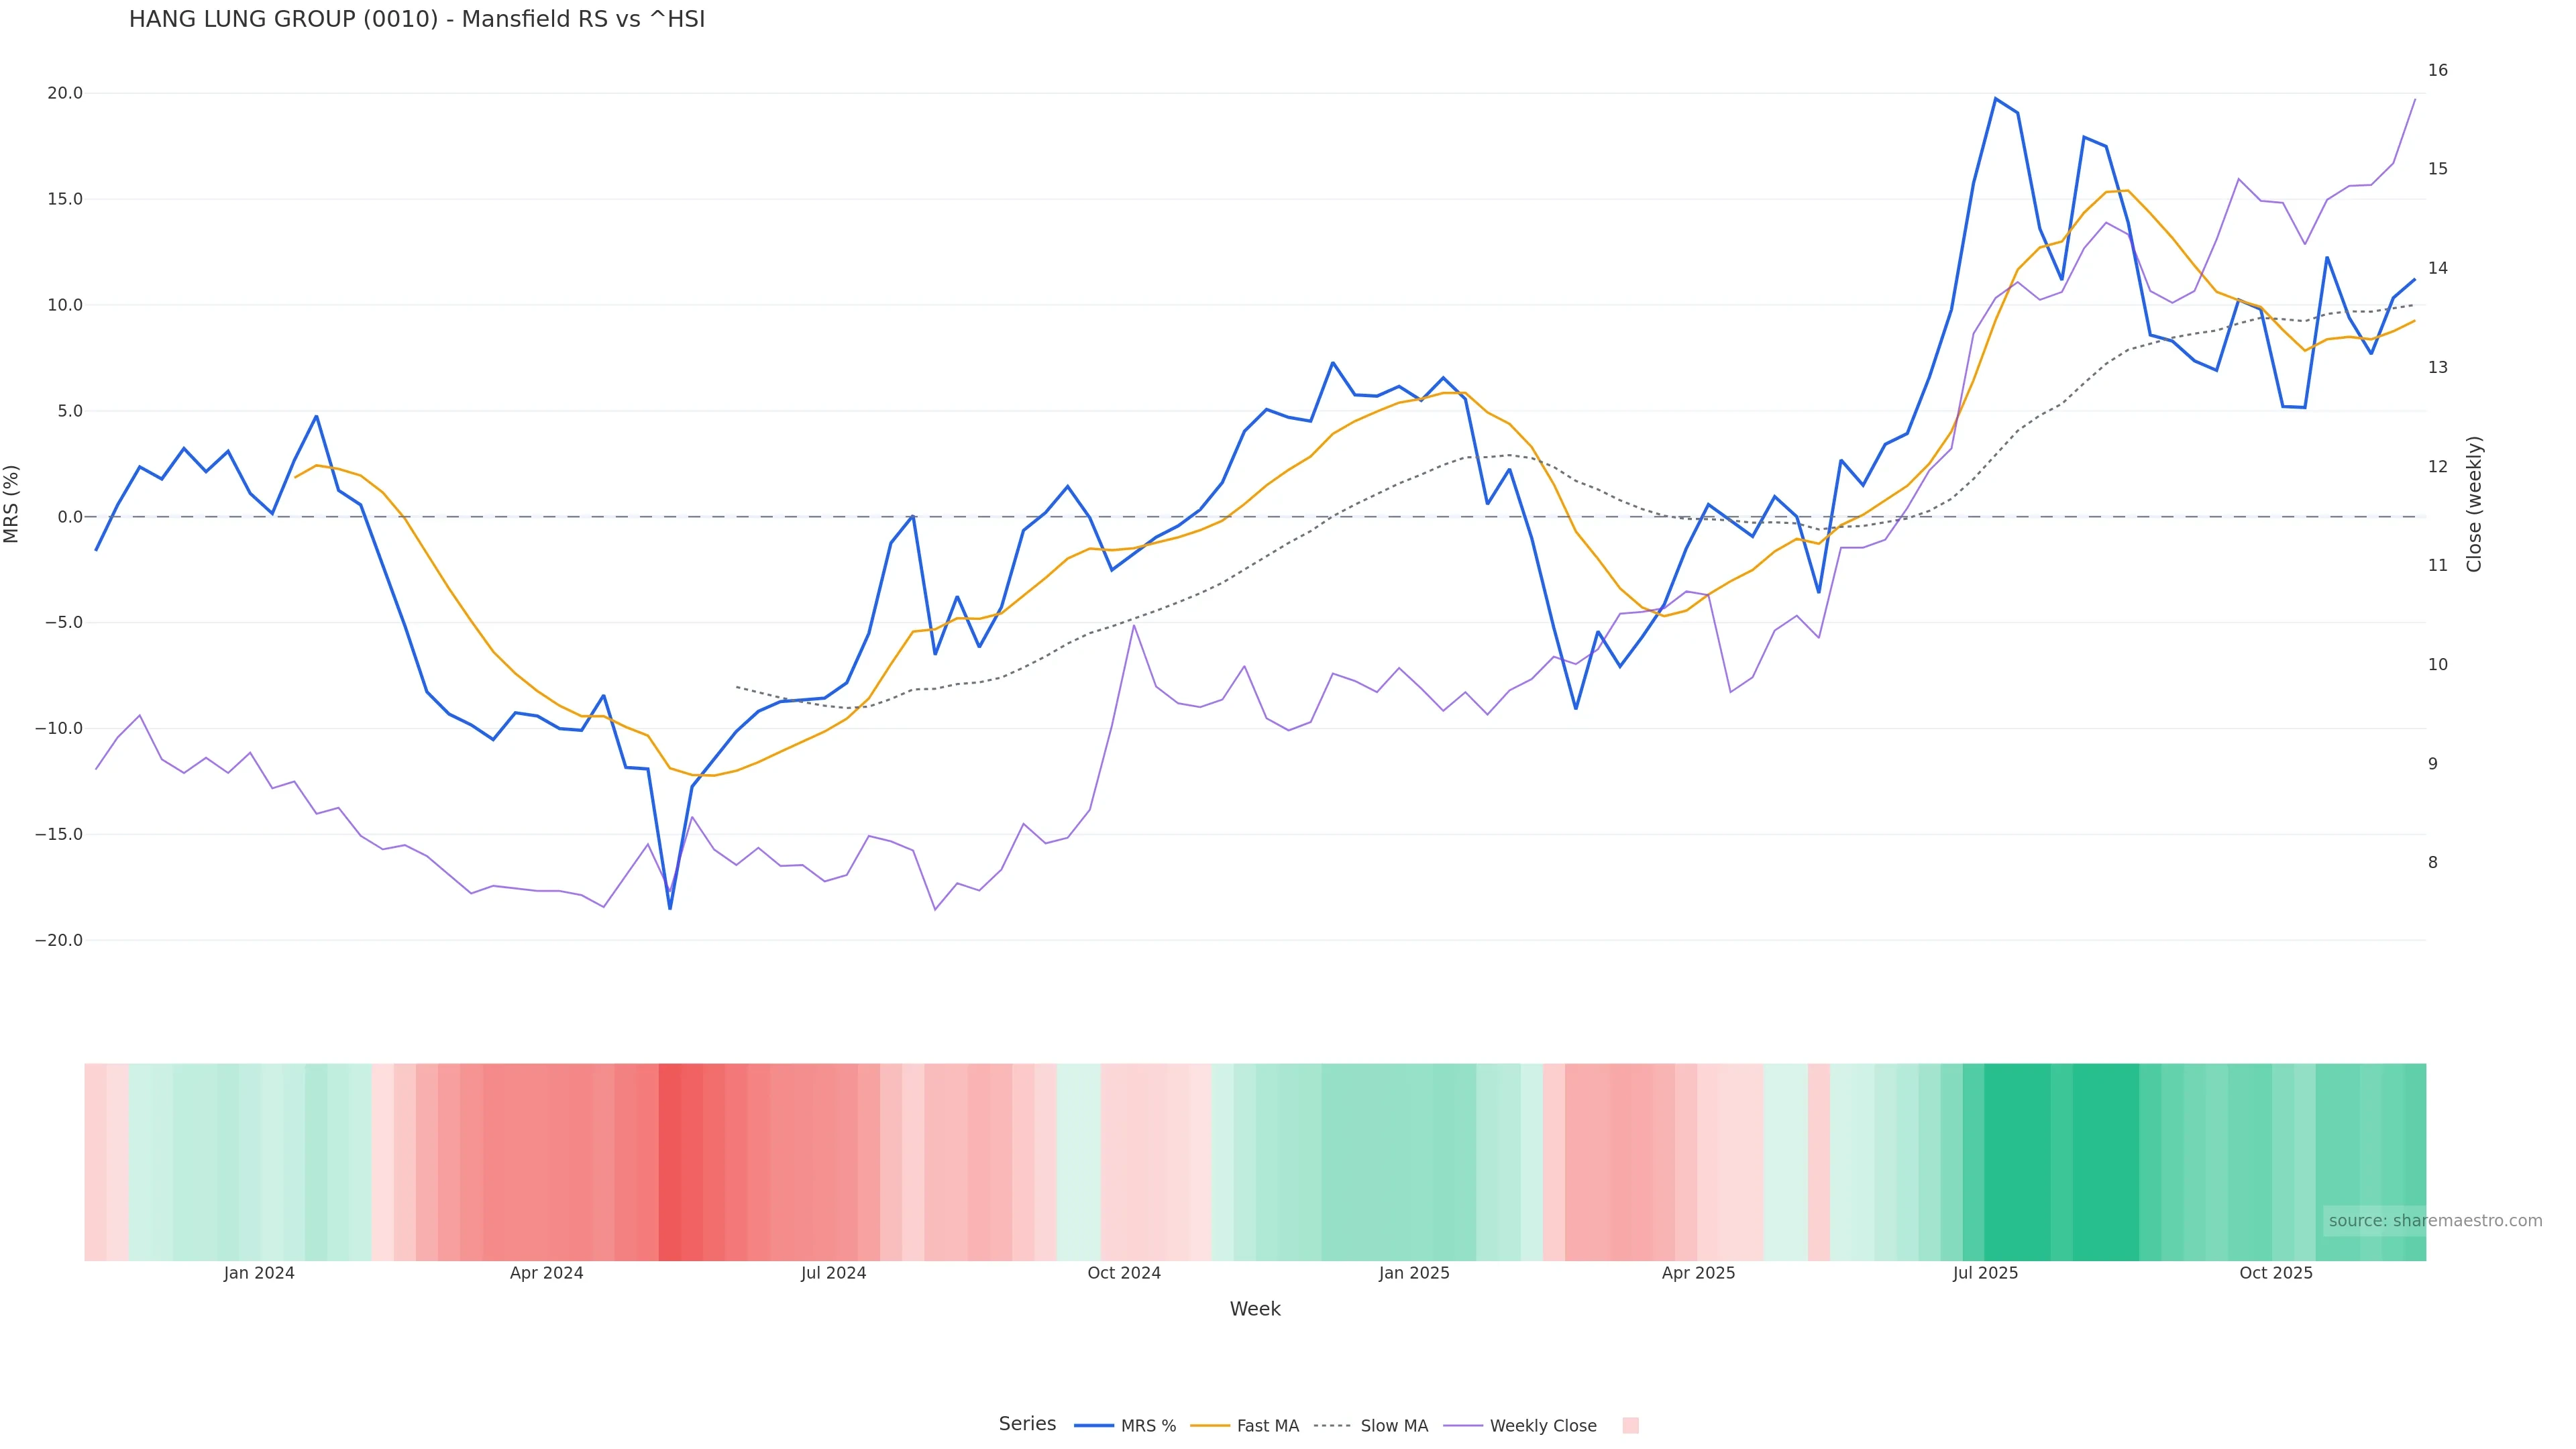The height and width of the screenshot is (1449, 2576).
Task: Select the Jan 2024 x-axis label
Action: tap(259, 1273)
